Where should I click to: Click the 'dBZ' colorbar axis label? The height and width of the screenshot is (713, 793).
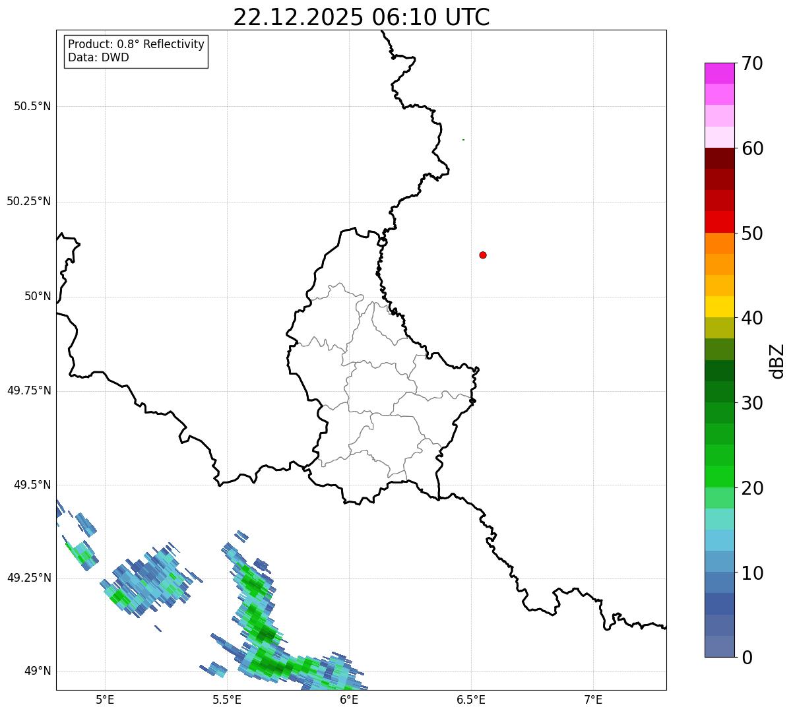(x=777, y=361)
